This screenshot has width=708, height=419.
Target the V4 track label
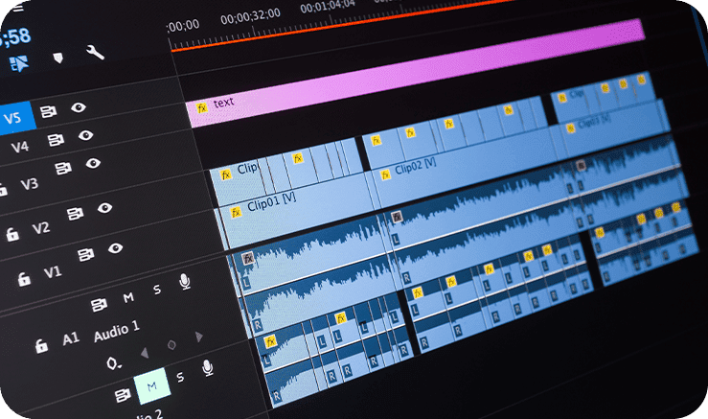[19, 147]
